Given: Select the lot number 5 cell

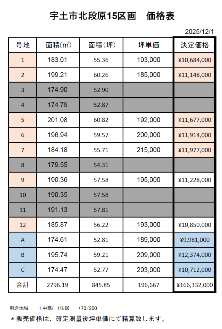Looking at the screenshot, I should (22, 120).
